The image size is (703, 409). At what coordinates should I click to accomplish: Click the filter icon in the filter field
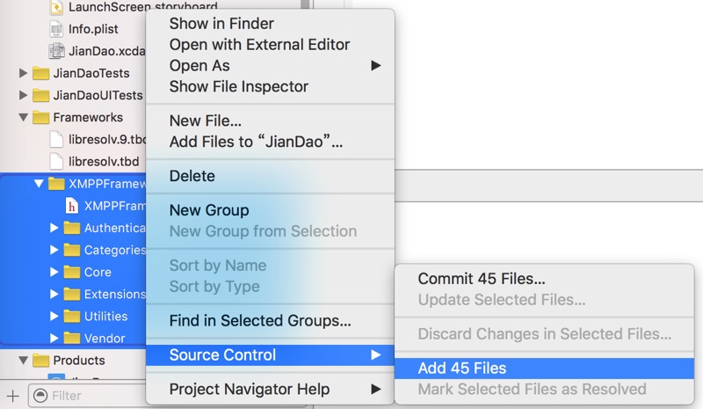40,396
